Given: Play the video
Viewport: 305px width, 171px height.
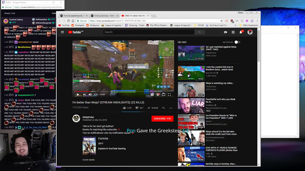Looking at the screenshot, I should point(78,95).
